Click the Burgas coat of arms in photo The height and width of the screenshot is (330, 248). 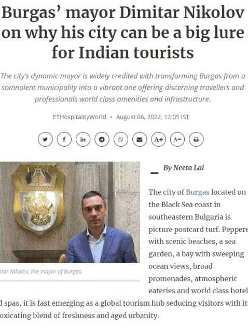38,200
